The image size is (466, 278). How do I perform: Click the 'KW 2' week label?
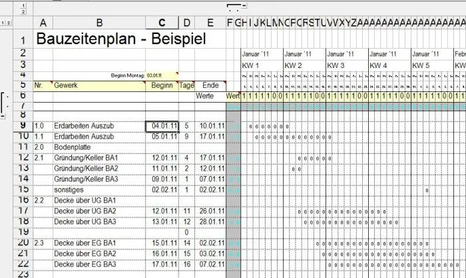tap(293, 65)
